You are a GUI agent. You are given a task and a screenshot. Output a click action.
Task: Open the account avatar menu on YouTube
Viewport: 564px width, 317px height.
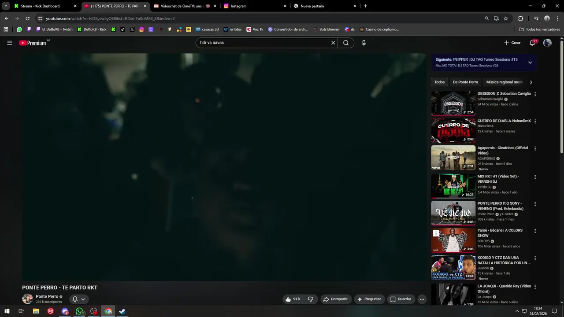pyautogui.click(x=547, y=43)
